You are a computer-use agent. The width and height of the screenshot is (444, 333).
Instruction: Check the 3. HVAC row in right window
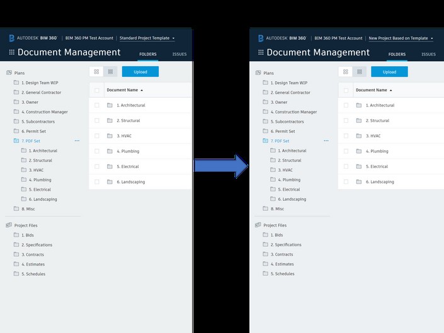pos(346,135)
